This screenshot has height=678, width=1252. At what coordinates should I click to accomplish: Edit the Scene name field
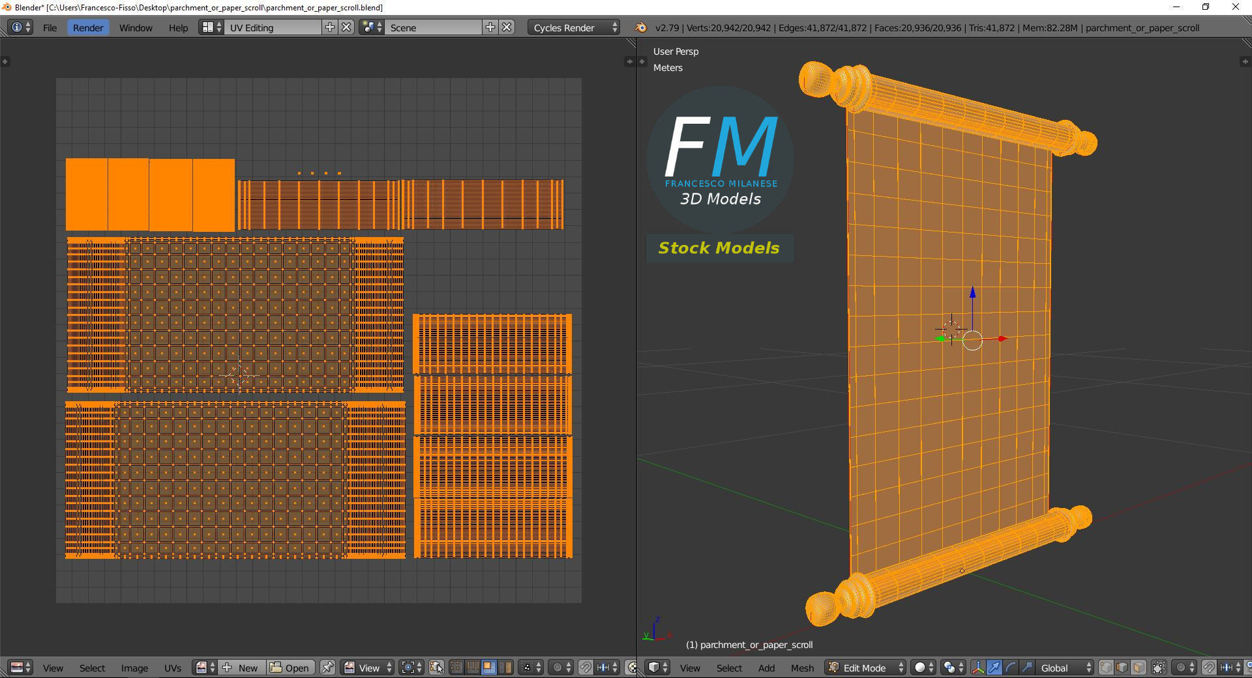(x=433, y=27)
